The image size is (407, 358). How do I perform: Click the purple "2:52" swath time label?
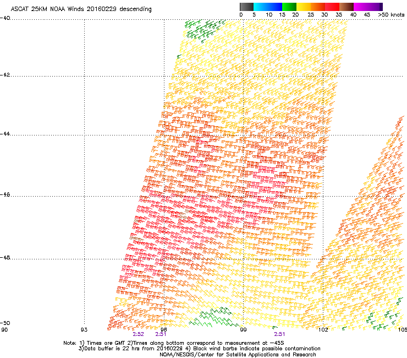tap(139, 334)
